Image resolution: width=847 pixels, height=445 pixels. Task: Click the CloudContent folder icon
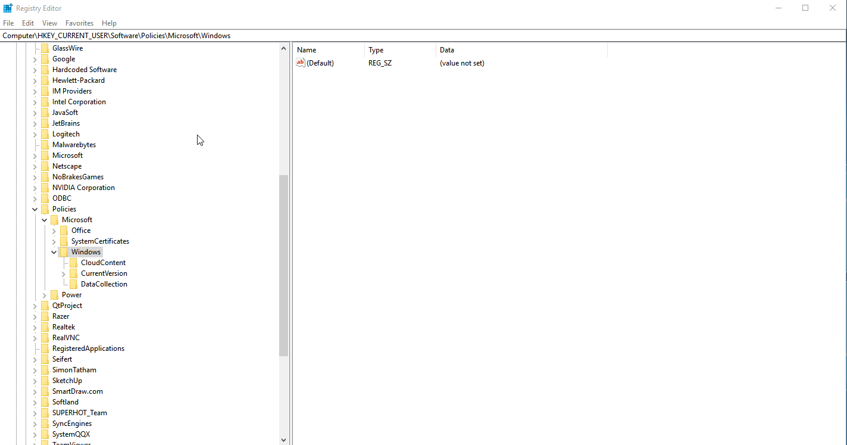coord(73,263)
